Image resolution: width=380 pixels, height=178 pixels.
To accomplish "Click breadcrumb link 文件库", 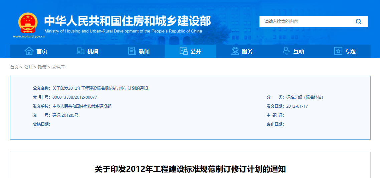I will [x=58, y=67].
